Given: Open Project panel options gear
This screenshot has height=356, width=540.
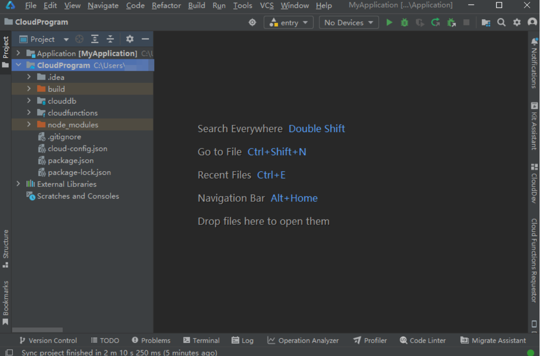Looking at the screenshot, I should [x=130, y=39].
